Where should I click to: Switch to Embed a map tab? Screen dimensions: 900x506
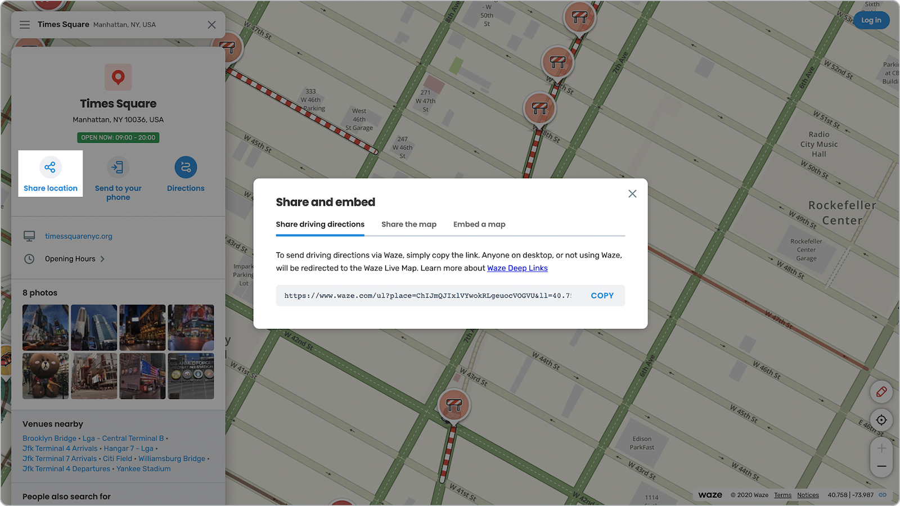coord(479,224)
